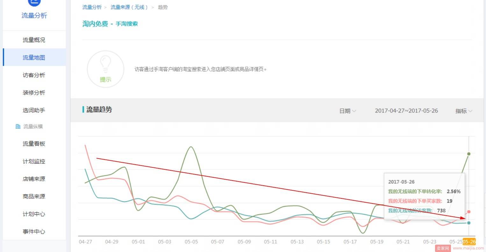Open 商品来源 sidebar entry
The height and width of the screenshot is (252, 486).
click(34, 196)
